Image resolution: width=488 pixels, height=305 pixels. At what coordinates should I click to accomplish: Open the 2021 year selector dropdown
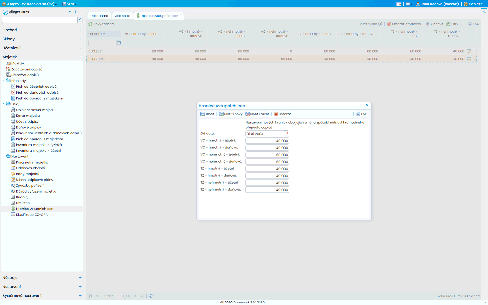pyautogui.click(x=69, y=4)
